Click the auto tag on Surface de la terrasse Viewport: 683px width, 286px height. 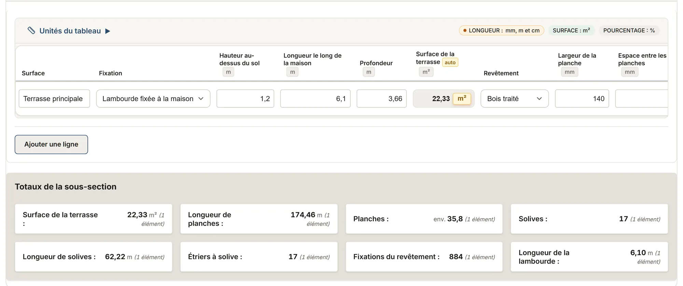coord(450,62)
